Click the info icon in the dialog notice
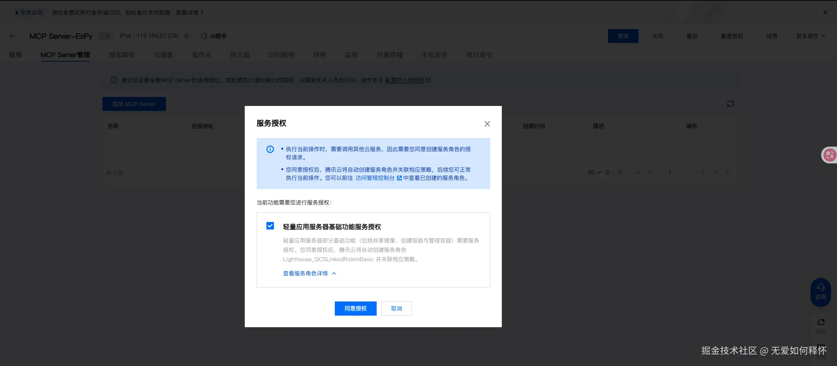 pos(270,149)
